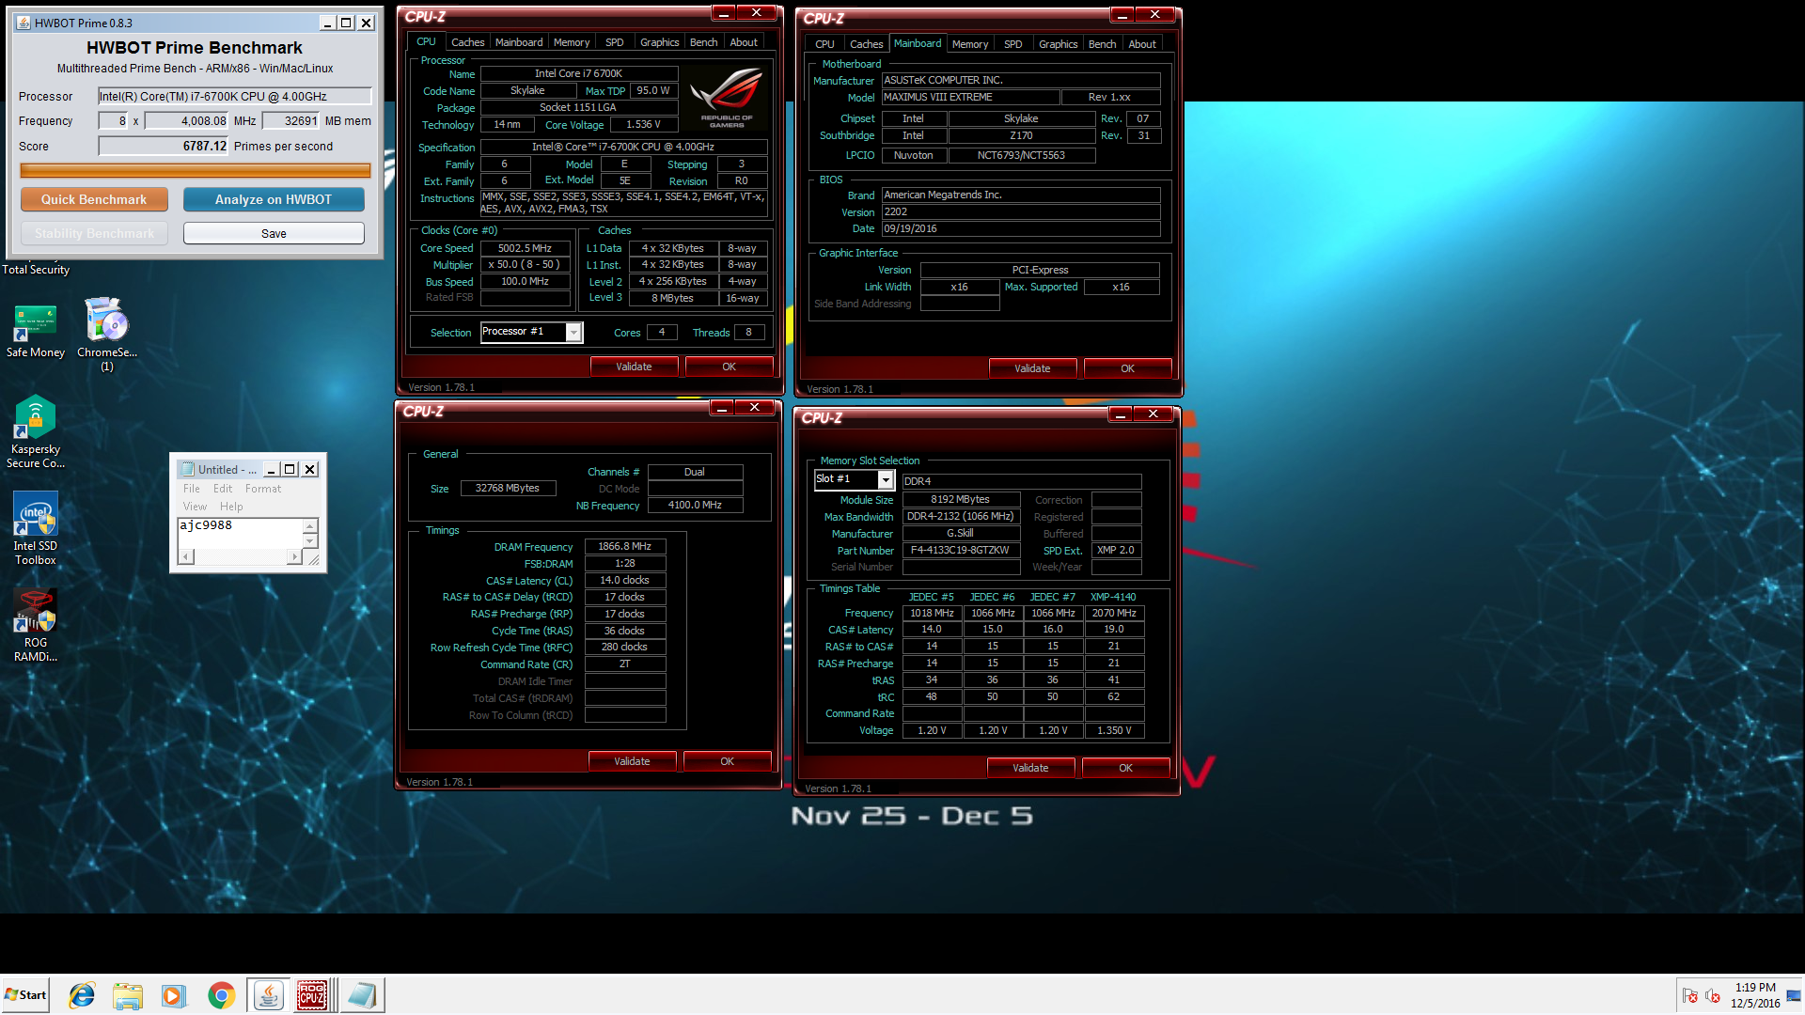1805x1015 pixels.
Task: Click the Core Speed value 5002.5 MHz
Action: click(x=525, y=248)
